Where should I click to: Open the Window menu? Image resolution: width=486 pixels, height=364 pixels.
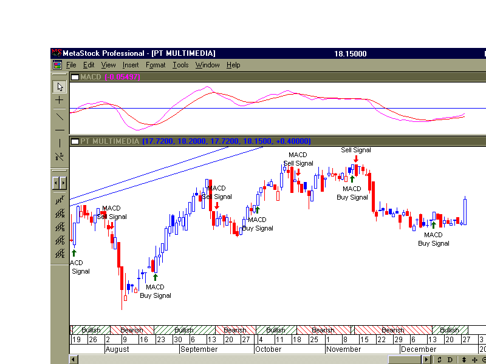(208, 65)
